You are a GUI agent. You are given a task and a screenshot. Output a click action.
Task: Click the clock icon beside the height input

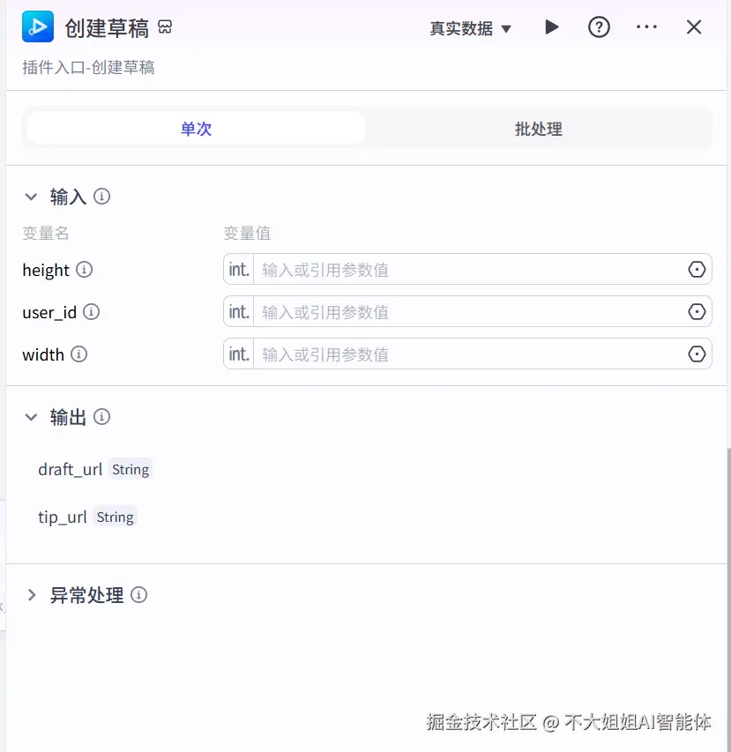coord(697,269)
